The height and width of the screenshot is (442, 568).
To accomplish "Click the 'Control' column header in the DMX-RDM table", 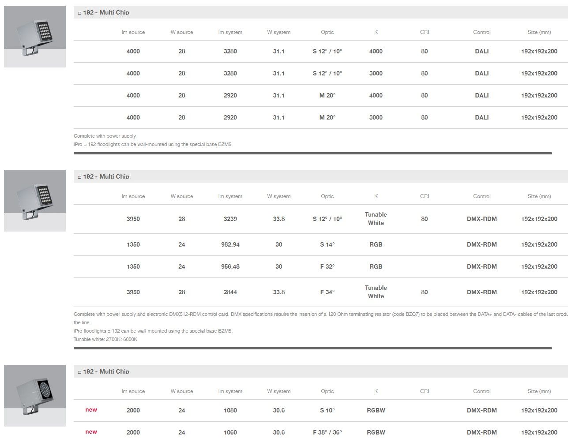I will [x=481, y=196].
